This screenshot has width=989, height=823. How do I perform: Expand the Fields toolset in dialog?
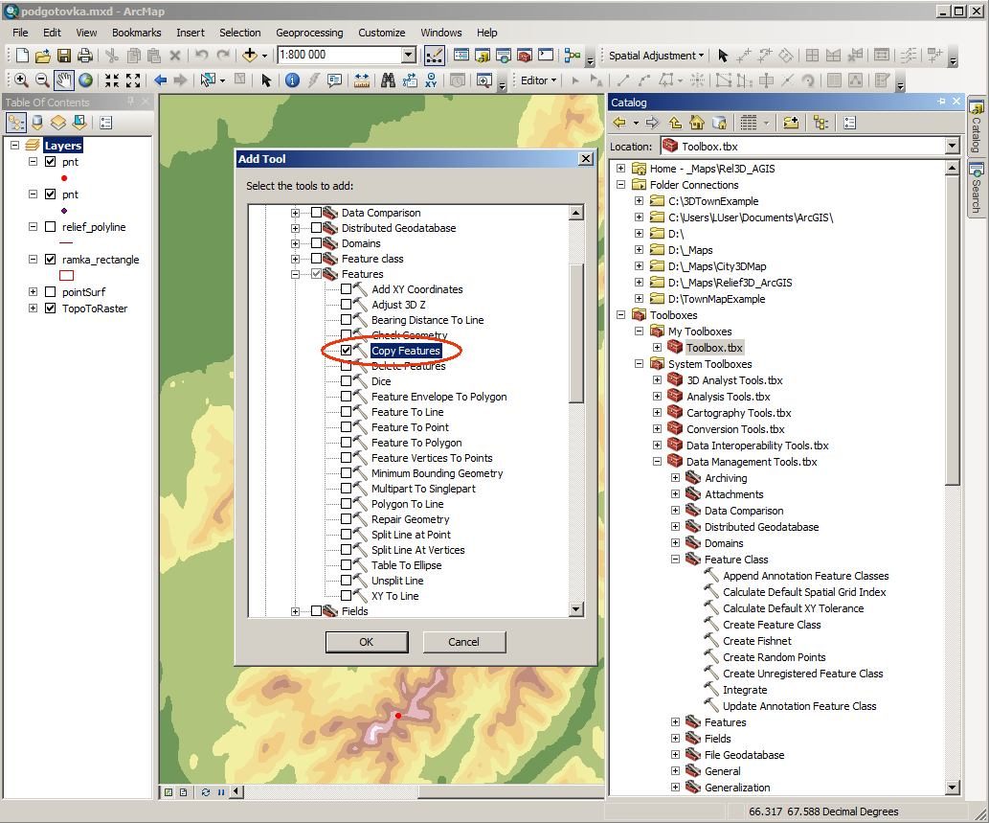[x=295, y=611]
